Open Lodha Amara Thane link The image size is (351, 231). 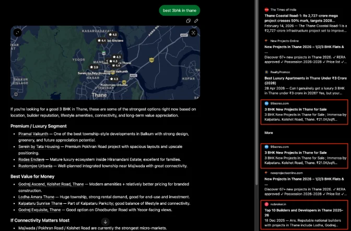36,197
